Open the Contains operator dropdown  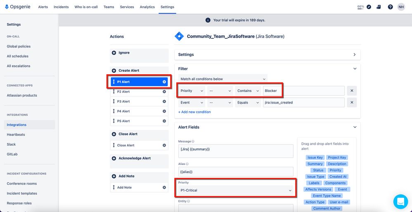tap(248, 91)
